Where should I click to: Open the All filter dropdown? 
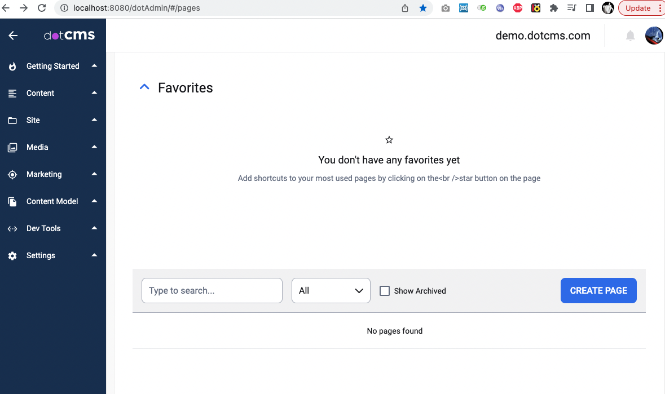(x=331, y=290)
